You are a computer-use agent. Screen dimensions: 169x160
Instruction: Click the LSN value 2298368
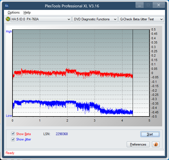[62, 134]
